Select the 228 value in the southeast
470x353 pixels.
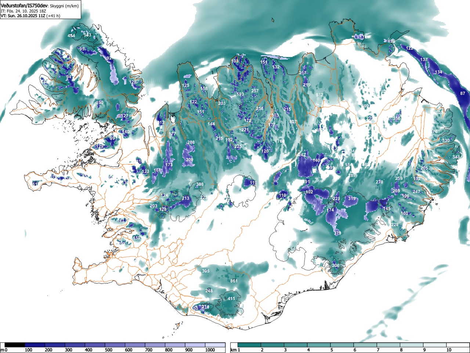tap(395, 225)
